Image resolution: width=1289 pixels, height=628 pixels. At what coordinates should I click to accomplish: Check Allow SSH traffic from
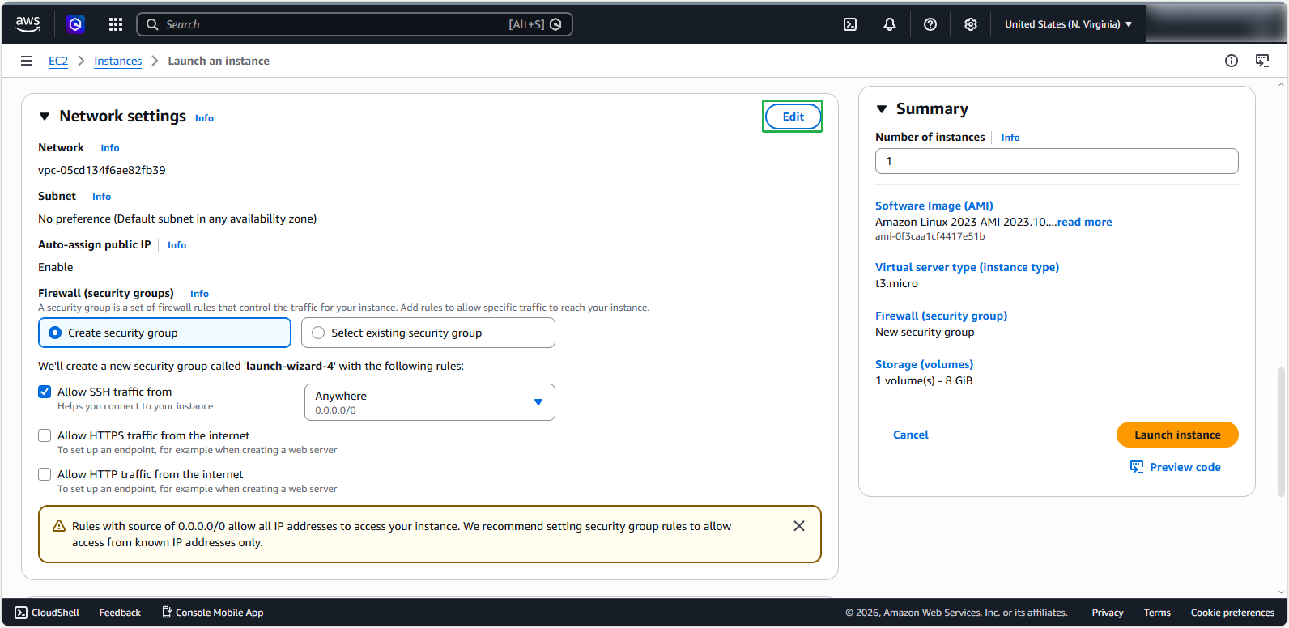(x=45, y=392)
